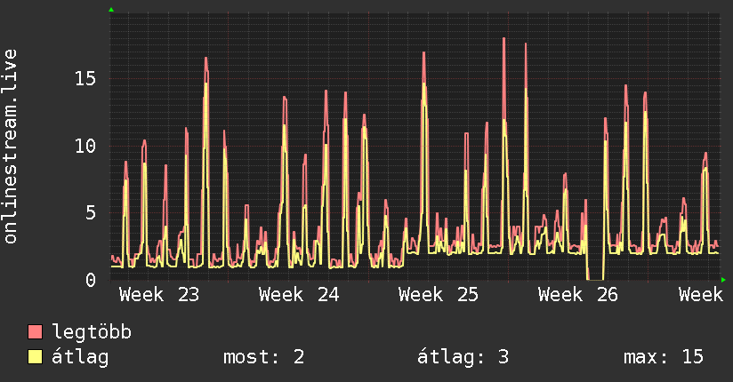The width and height of the screenshot is (733, 382).
Task: Click the Week 24 axis label
Action: click(x=299, y=295)
